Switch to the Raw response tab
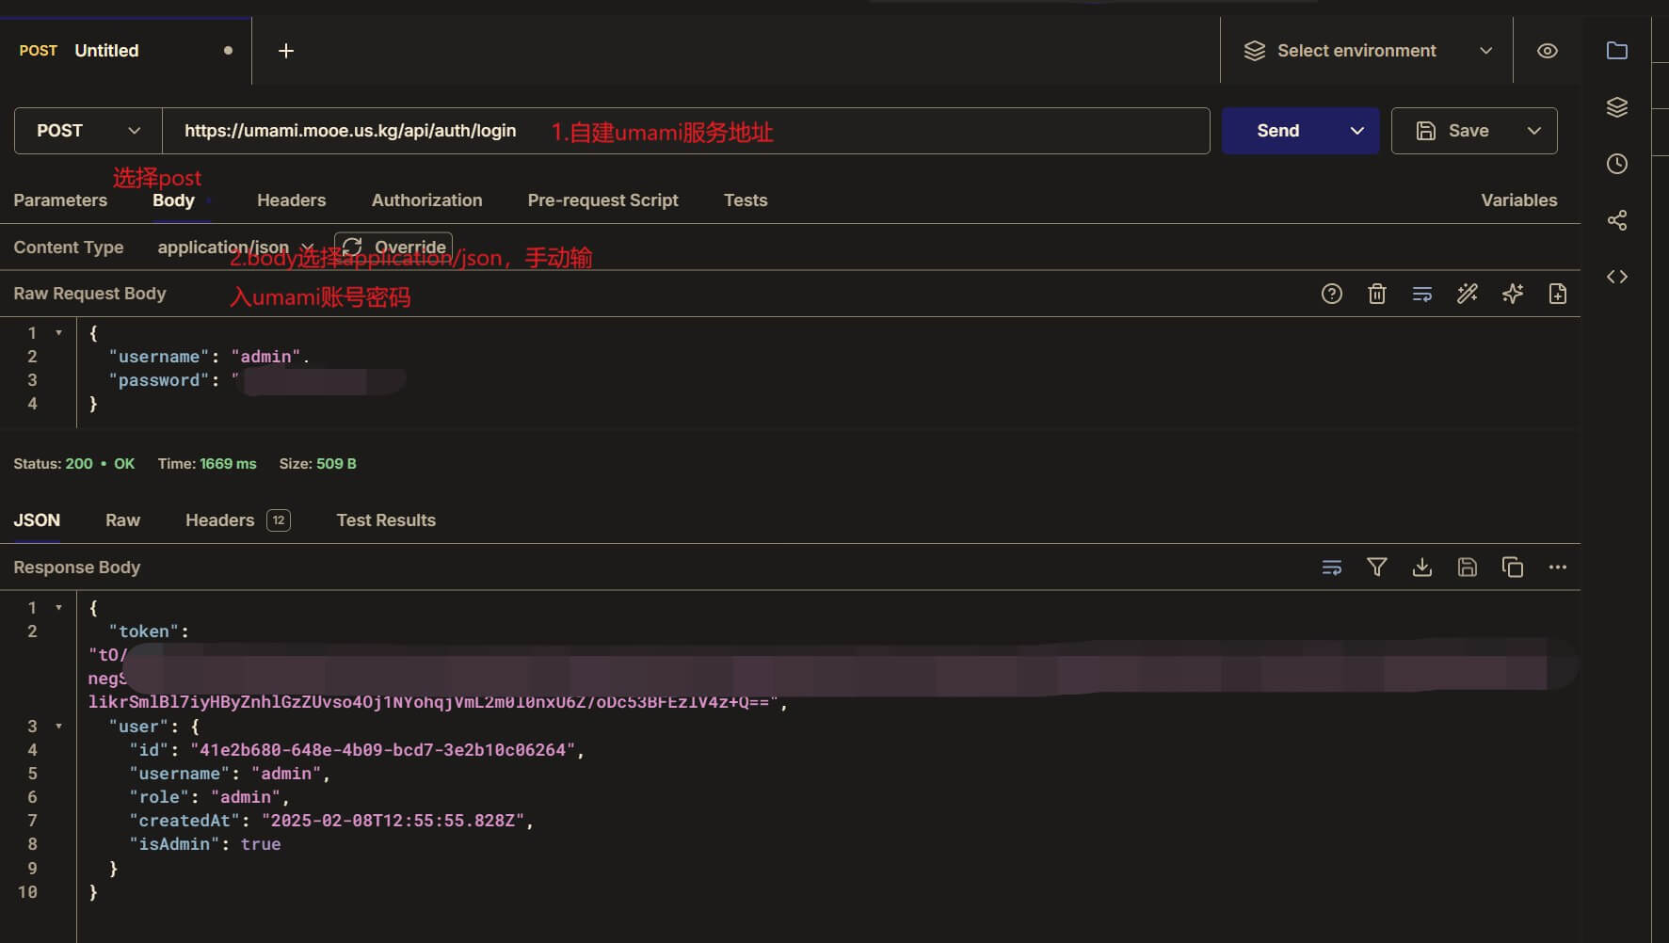 point(122,520)
